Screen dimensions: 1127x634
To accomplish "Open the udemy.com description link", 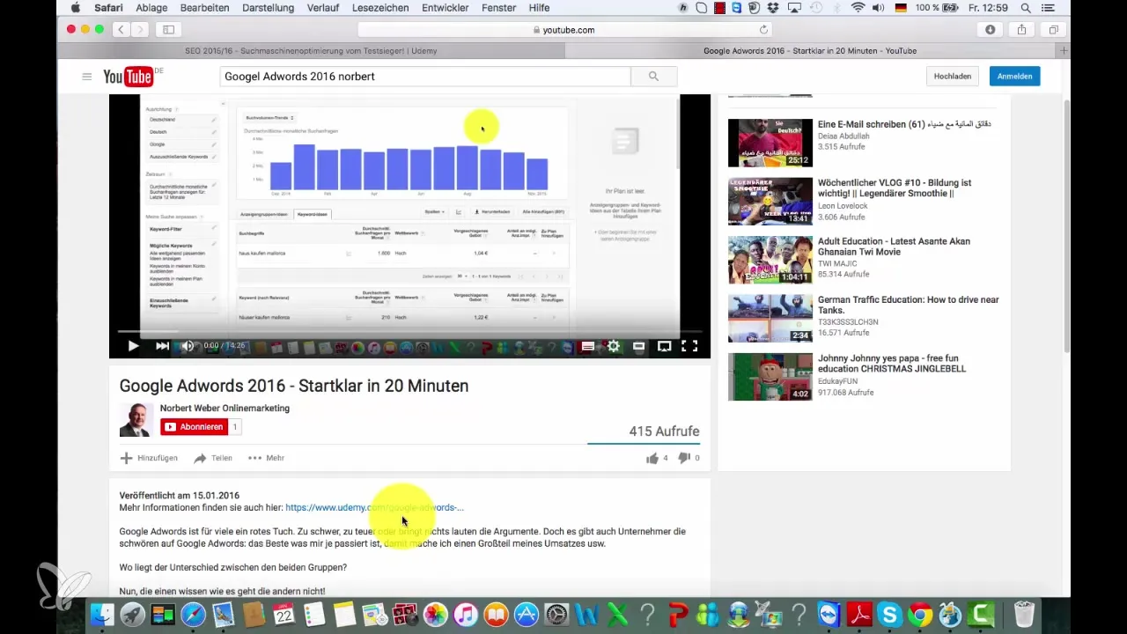I will click(374, 507).
